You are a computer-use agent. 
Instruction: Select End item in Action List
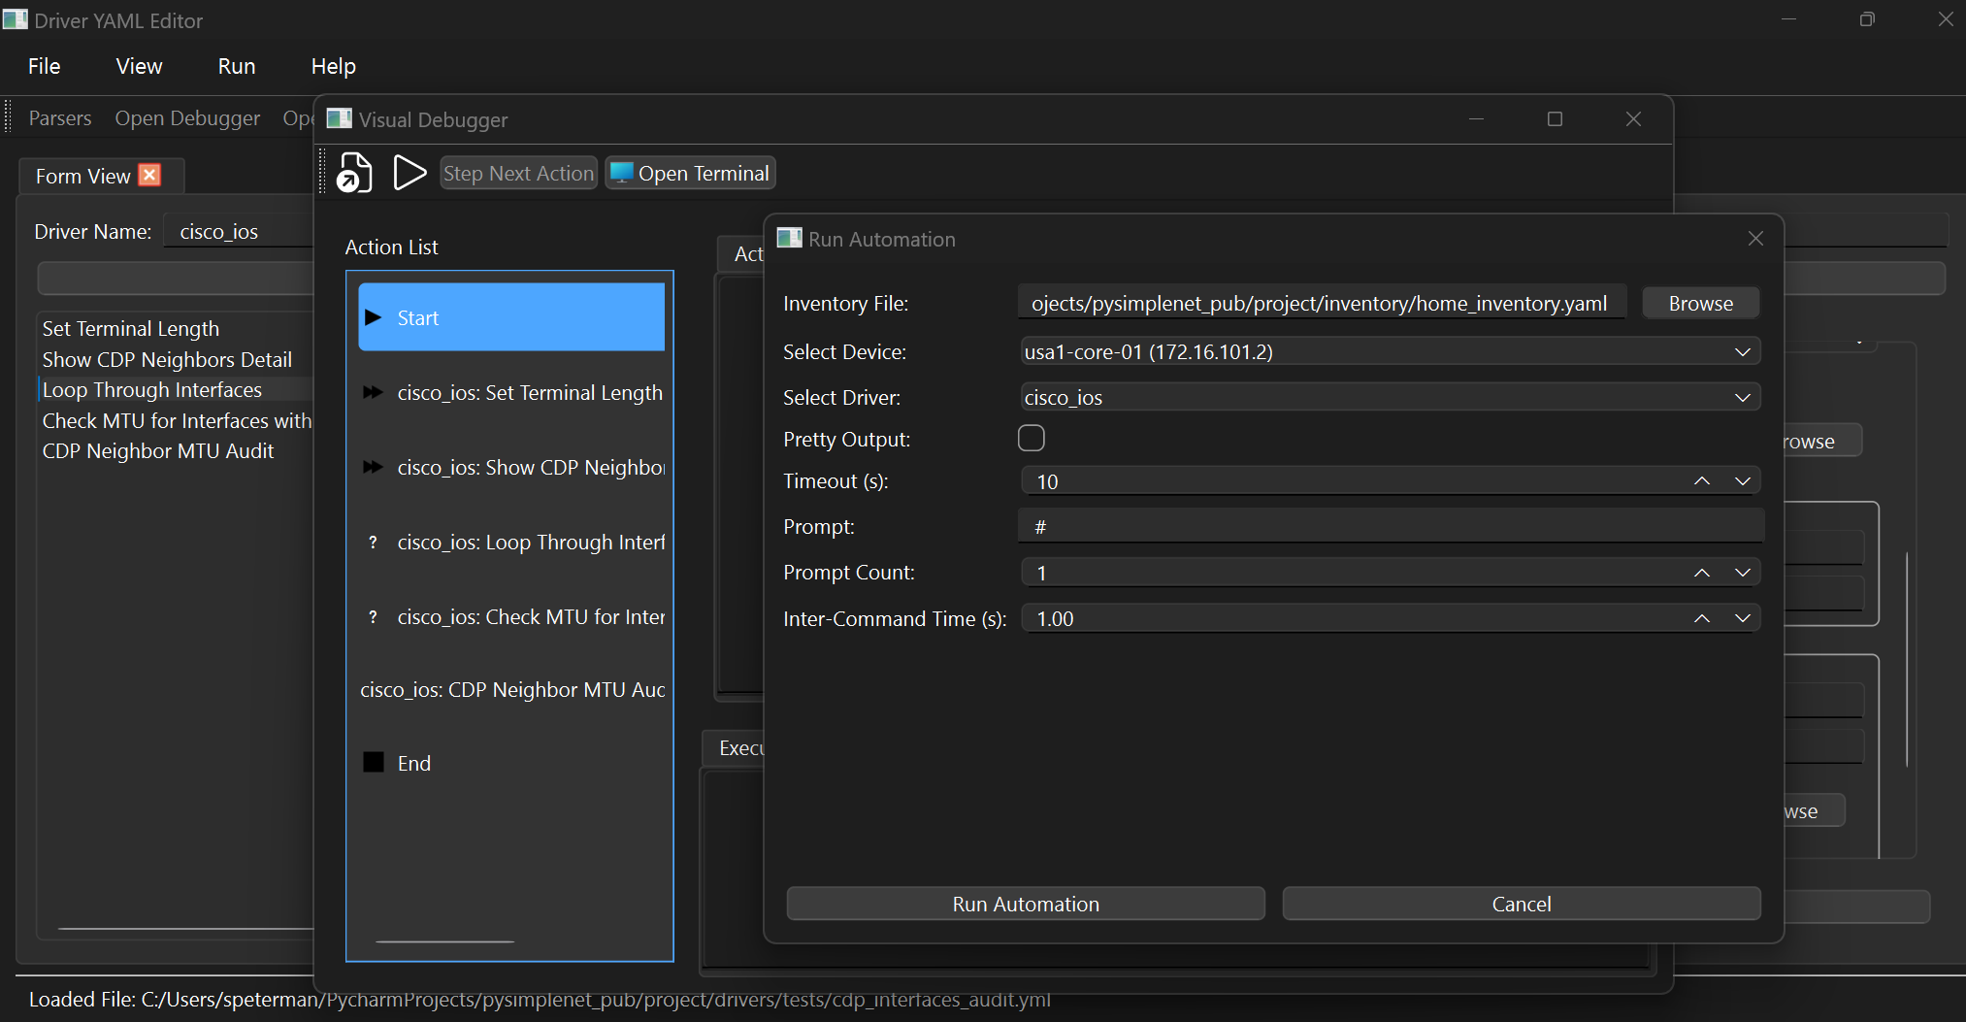(511, 763)
